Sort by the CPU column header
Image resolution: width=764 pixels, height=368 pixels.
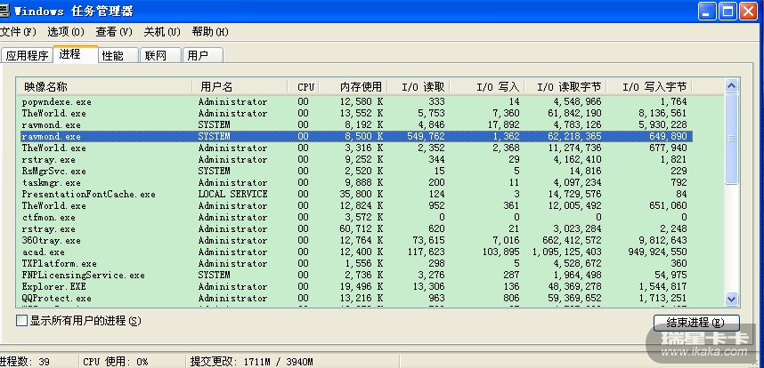(304, 87)
